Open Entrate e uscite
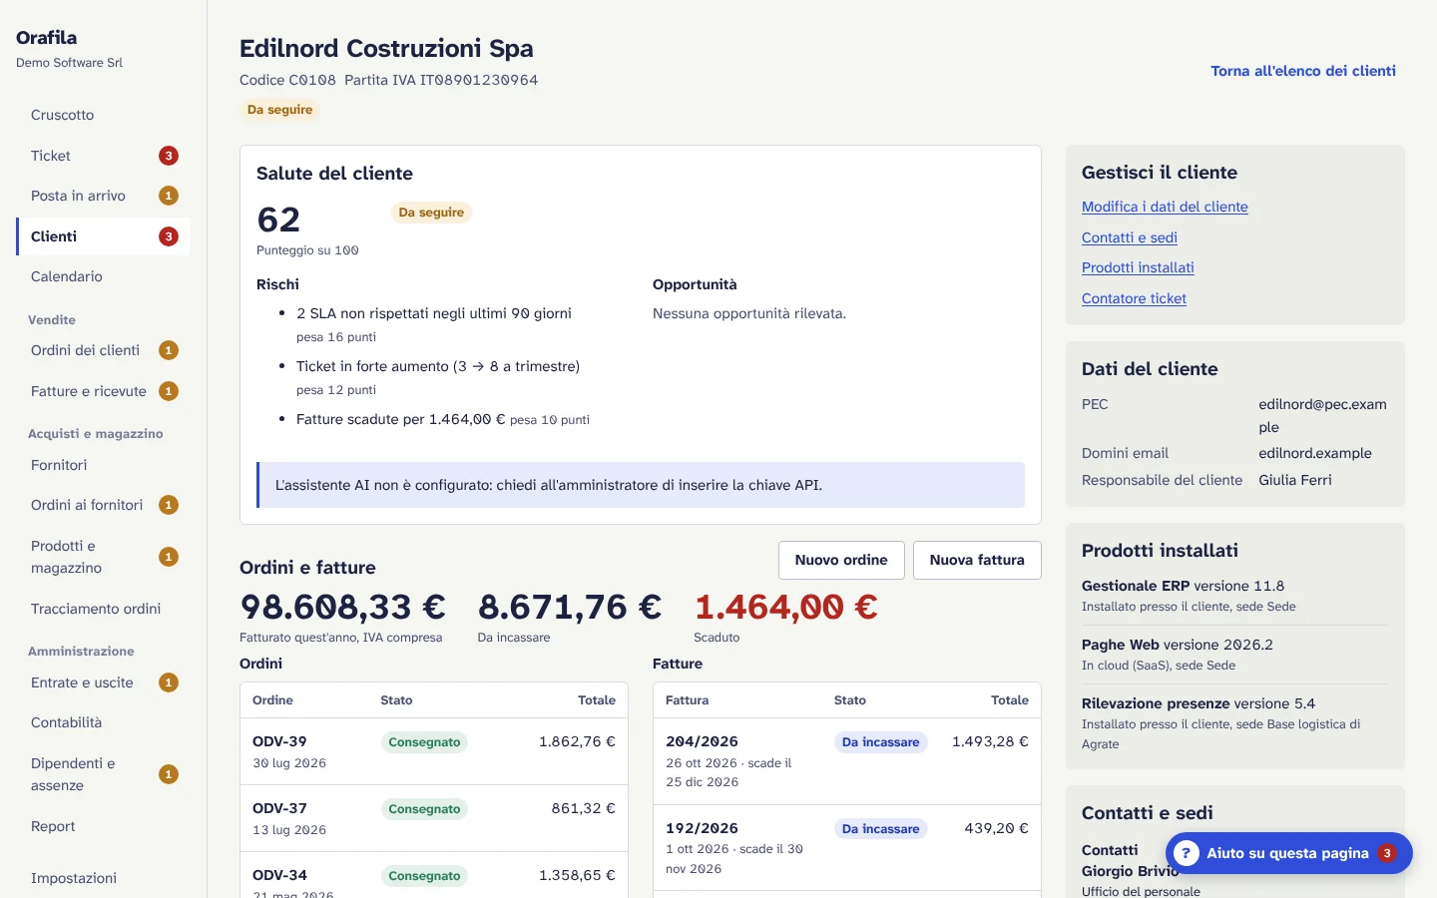This screenshot has width=1437, height=898. (x=103, y=682)
